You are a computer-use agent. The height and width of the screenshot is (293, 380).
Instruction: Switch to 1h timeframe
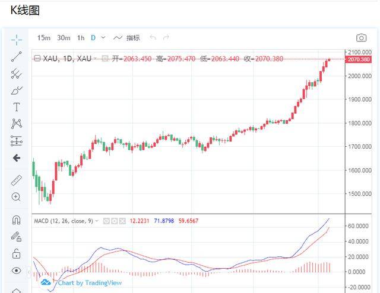(x=81, y=38)
